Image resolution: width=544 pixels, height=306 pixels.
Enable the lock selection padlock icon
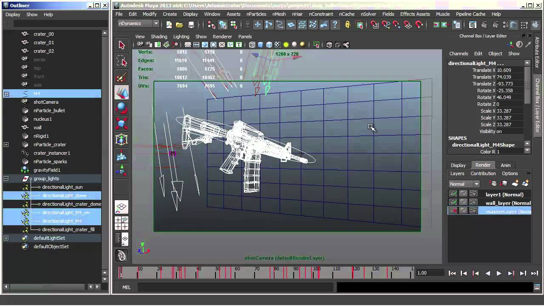348,25
